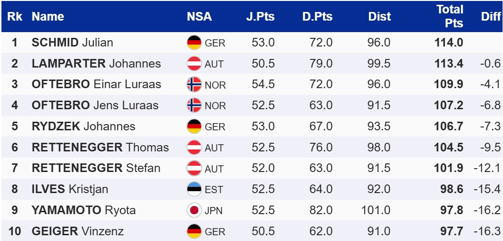
Task: Click the German flag beside Julian Schmid
Action: pyautogui.click(x=194, y=43)
